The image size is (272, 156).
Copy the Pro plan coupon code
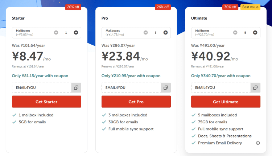click(x=166, y=88)
